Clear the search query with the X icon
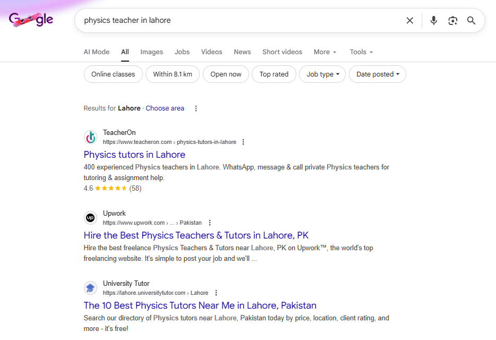The height and width of the screenshot is (340, 496). point(409,20)
